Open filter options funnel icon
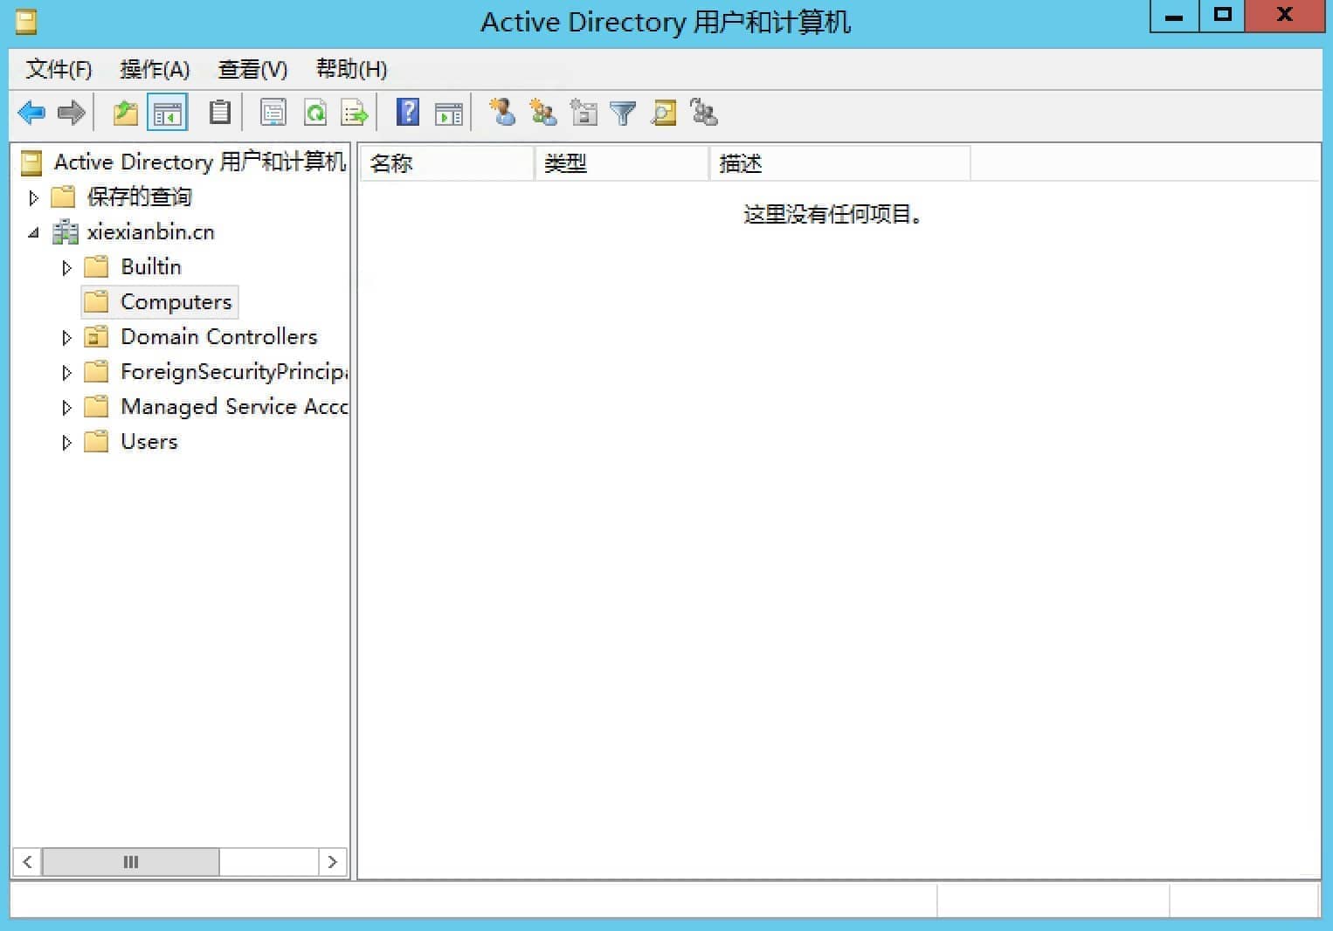This screenshot has width=1333, height=931. 623,114
